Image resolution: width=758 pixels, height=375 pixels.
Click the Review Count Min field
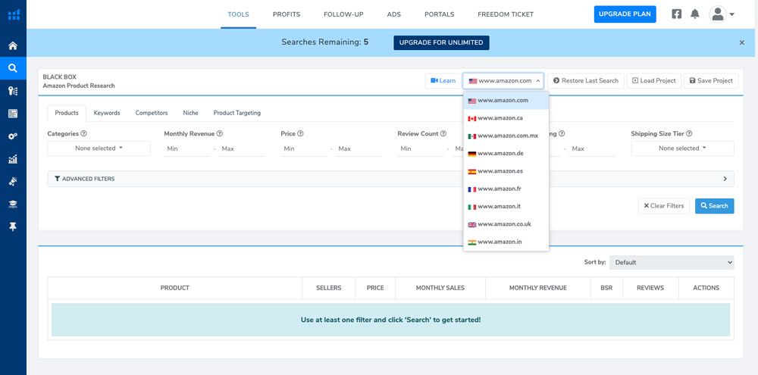point(421,148)
